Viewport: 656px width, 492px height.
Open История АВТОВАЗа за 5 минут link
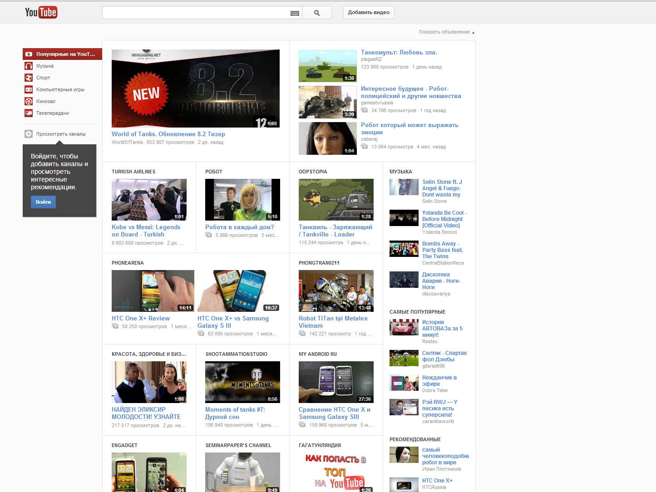coord(442,329)
